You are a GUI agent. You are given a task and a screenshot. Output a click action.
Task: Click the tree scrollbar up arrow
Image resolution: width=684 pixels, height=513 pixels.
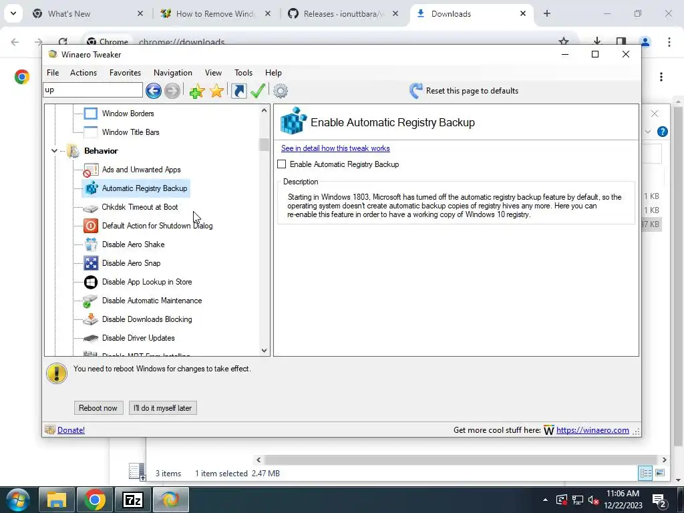pos(264,111)
